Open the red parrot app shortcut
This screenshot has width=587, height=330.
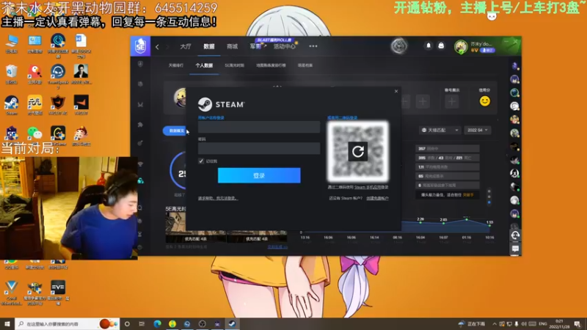(34, 74)
